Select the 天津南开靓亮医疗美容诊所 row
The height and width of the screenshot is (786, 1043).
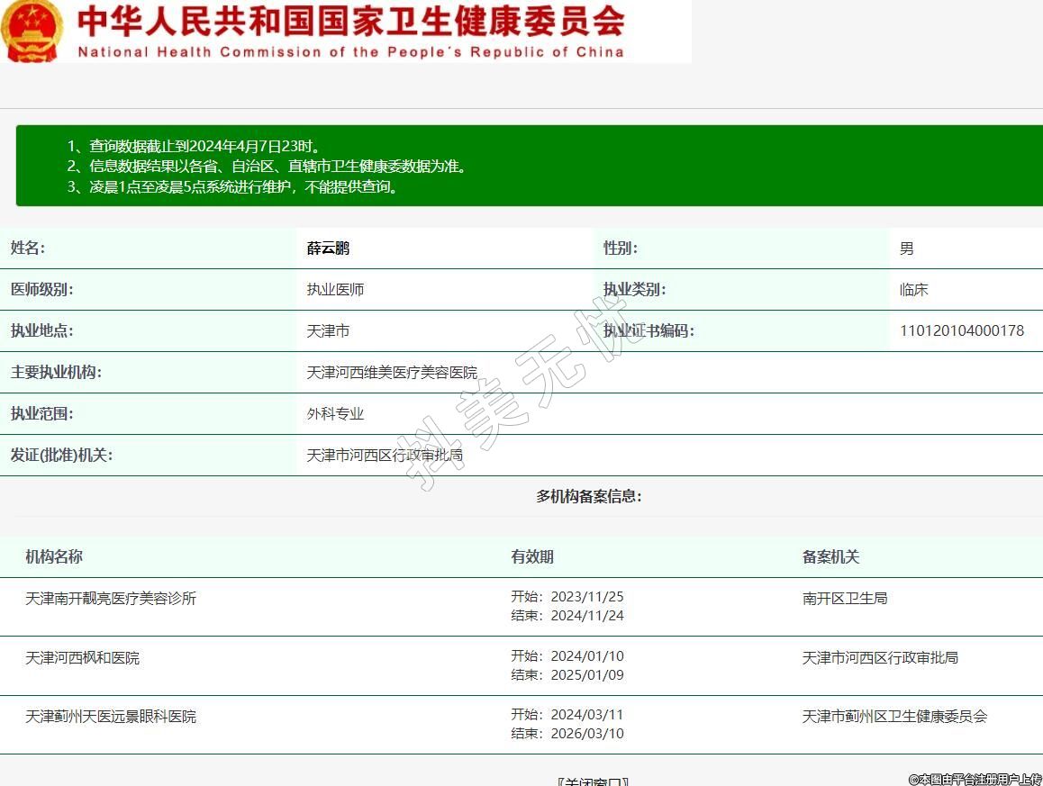click(111, 598)
